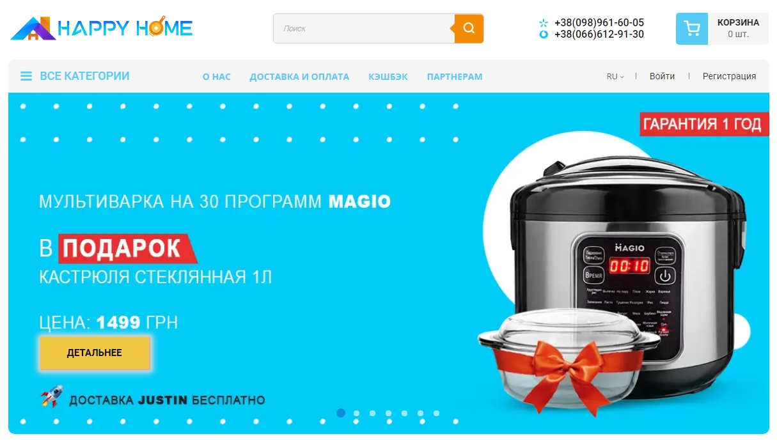Image resolution: width=777 pixels, height=443 pixels.
Task: Click the hamburger icon beside Все категории
Action: click(26, 76)
